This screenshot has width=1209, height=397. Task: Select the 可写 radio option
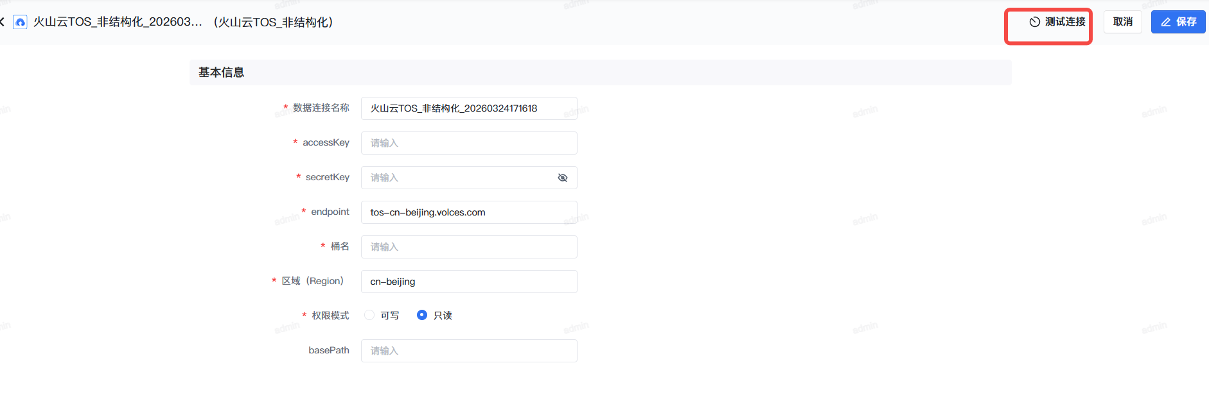click(x=369, y=315)
